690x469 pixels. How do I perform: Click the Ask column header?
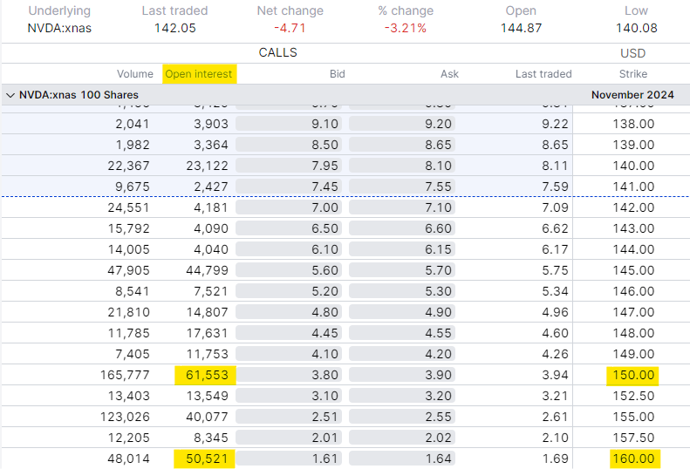pyautogui.click(x=449, y=74)
